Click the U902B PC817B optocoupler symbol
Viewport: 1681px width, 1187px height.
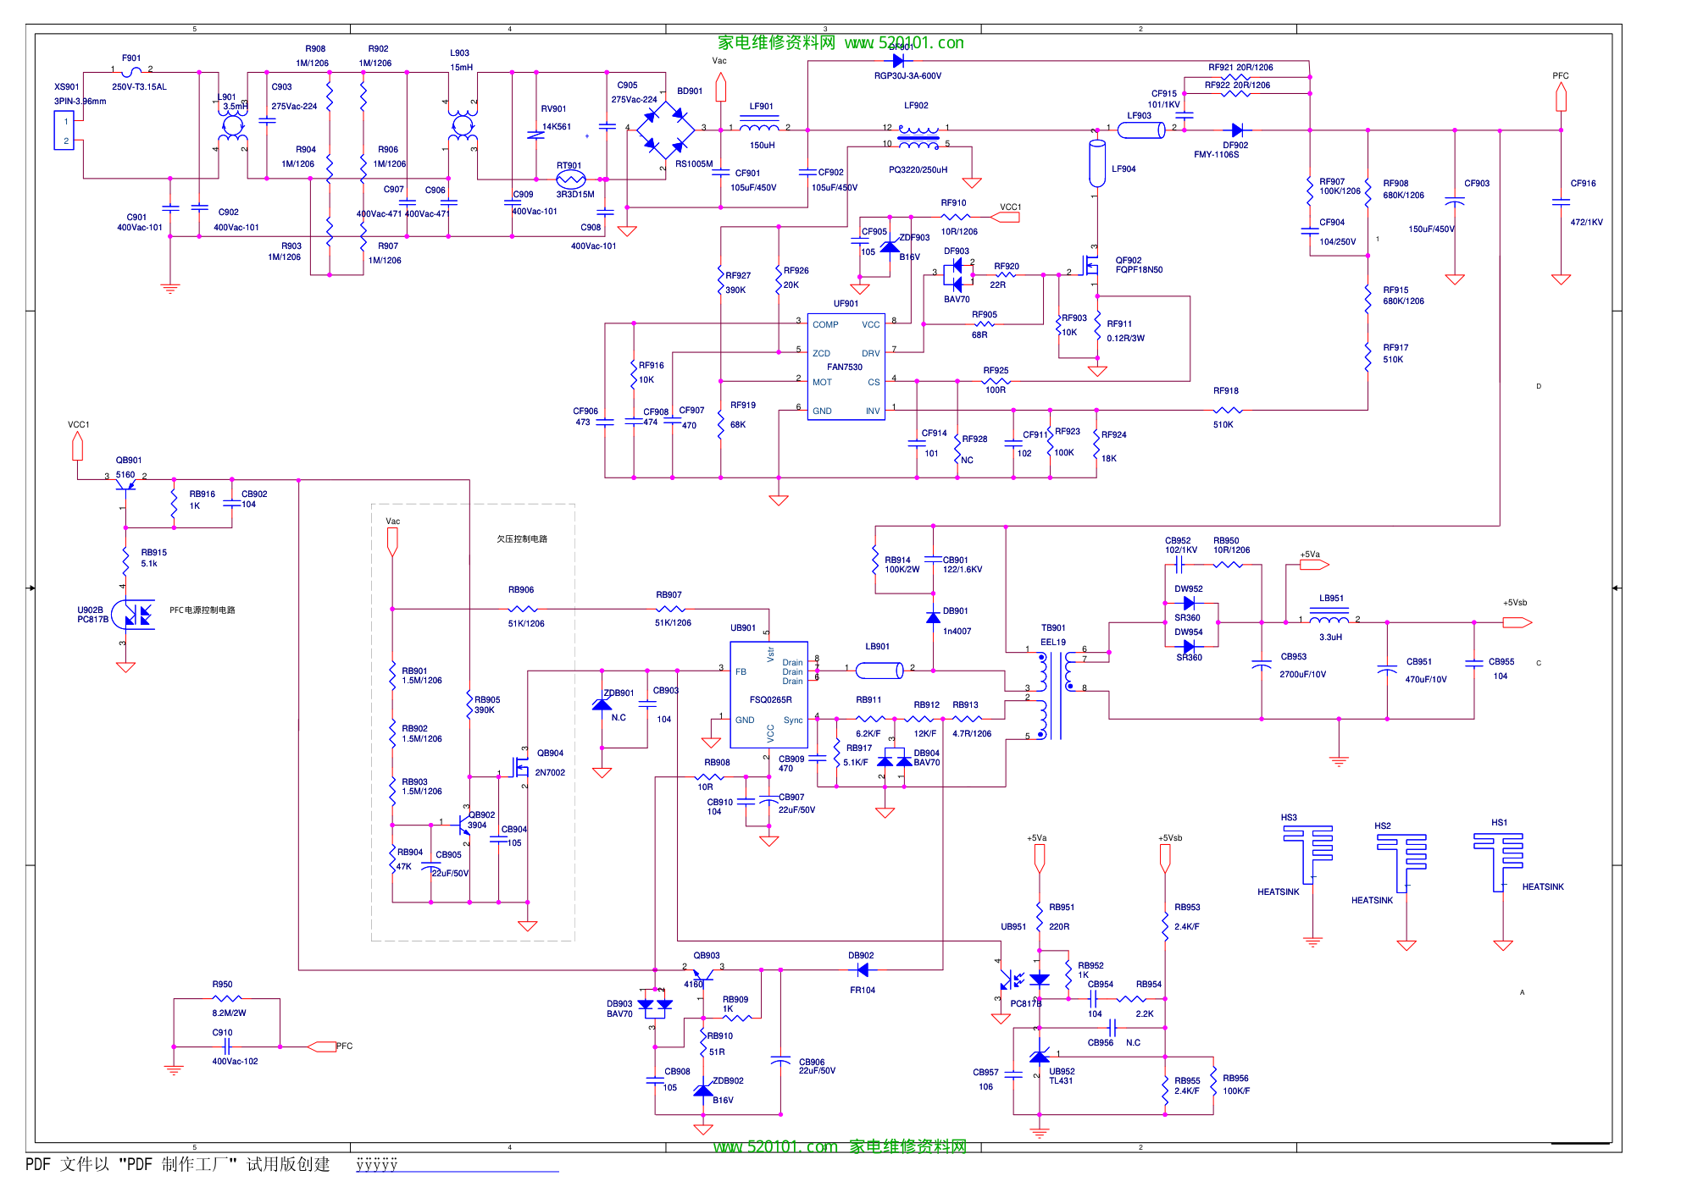(x=134, y=614)
